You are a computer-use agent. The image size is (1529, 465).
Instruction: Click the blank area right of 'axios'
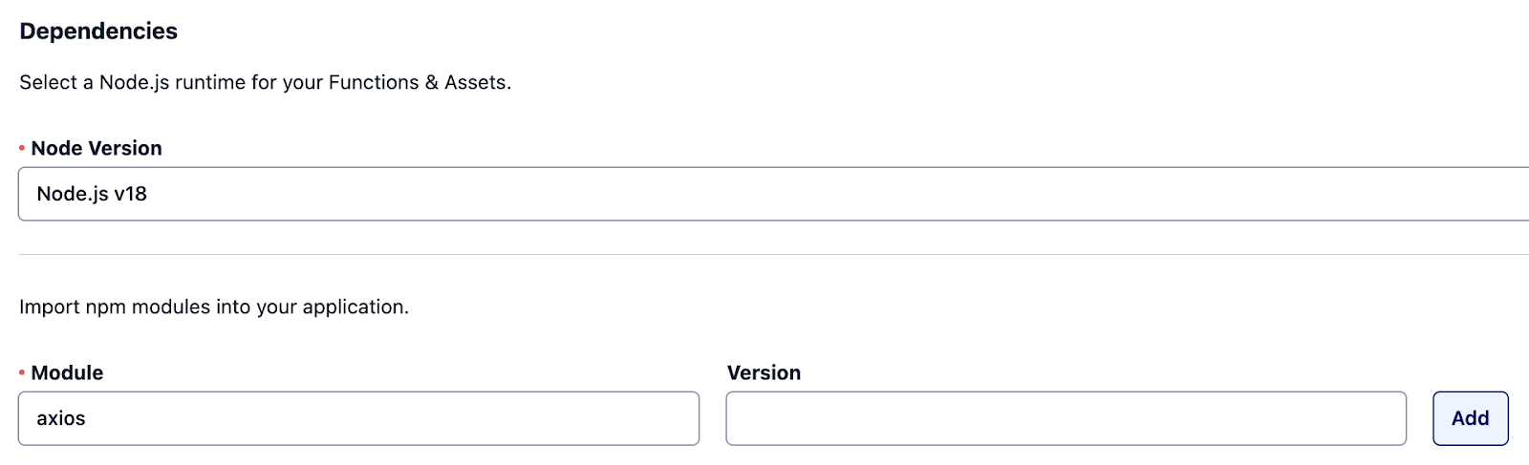pos(392,418)
